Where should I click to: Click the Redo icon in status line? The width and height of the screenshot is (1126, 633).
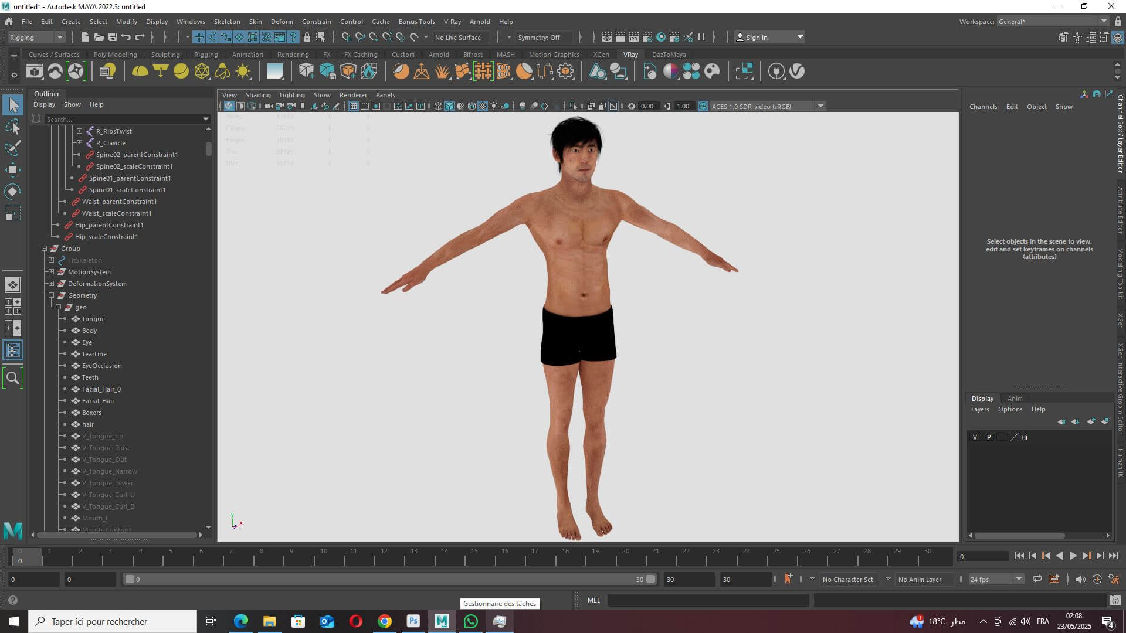coord(140,37)
